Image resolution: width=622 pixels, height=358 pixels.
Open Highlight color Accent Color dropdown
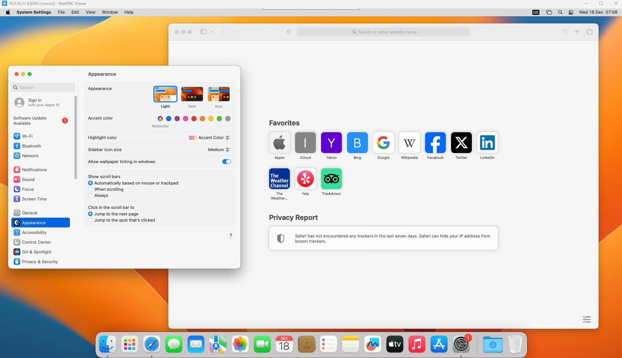pyautogui.click(x=209, y=137)
